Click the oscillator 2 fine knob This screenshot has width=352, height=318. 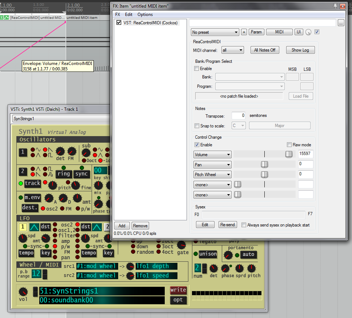point(75,185)
